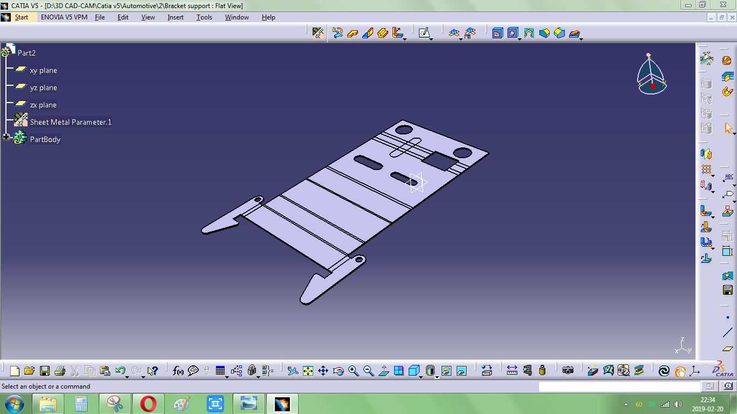
Task: Toggle Fold/Unfold view icon
Action: pos(454,33)
